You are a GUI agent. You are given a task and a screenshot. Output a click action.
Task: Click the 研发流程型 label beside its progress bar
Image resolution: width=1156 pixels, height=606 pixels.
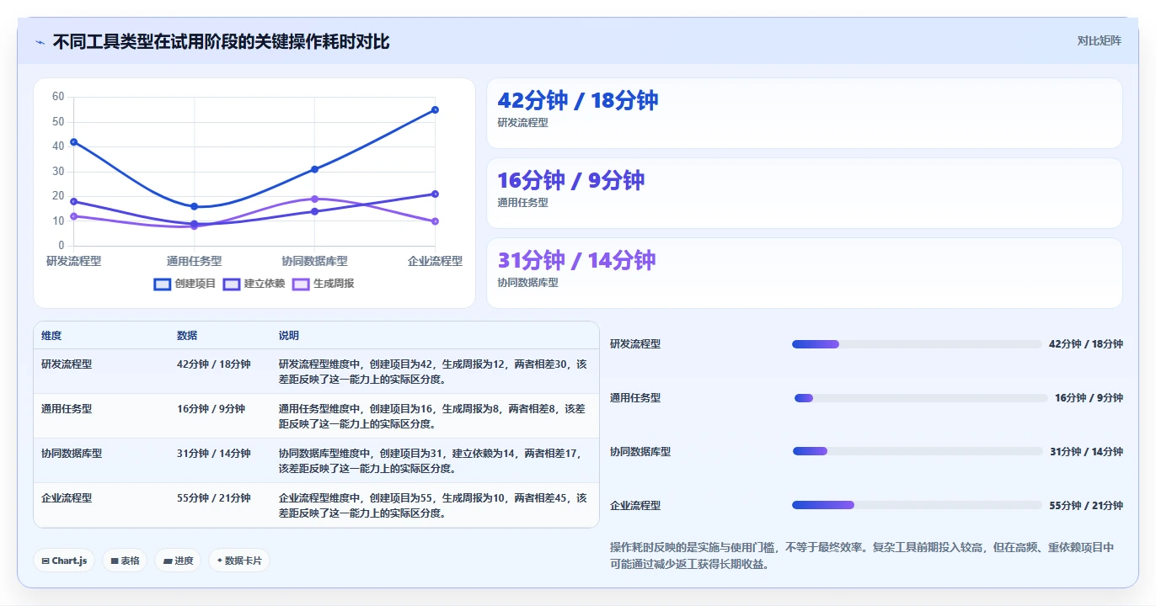point(635,344)
